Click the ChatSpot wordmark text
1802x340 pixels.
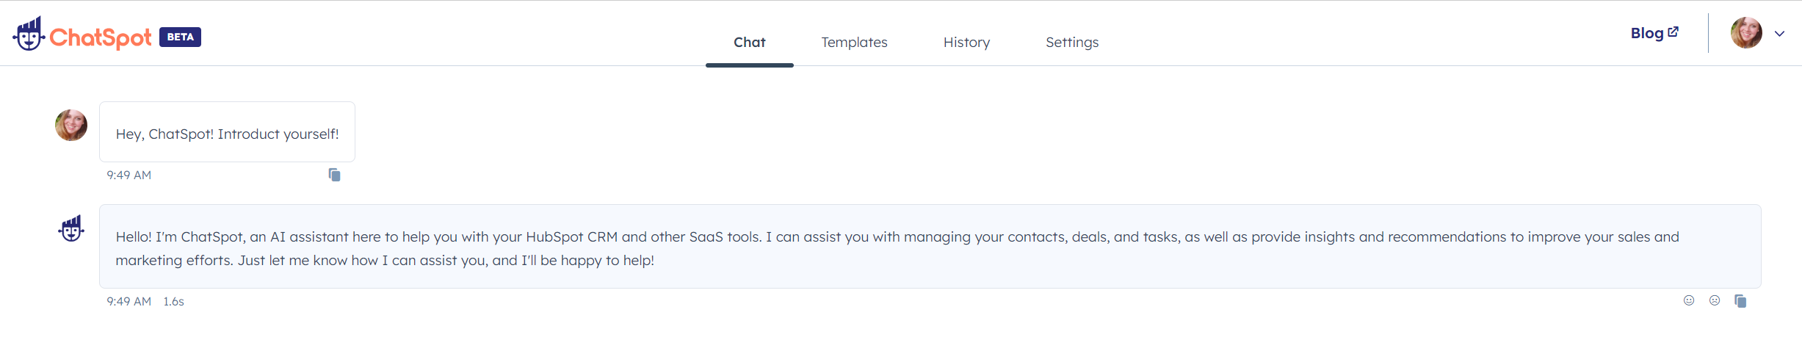point(101,37)
